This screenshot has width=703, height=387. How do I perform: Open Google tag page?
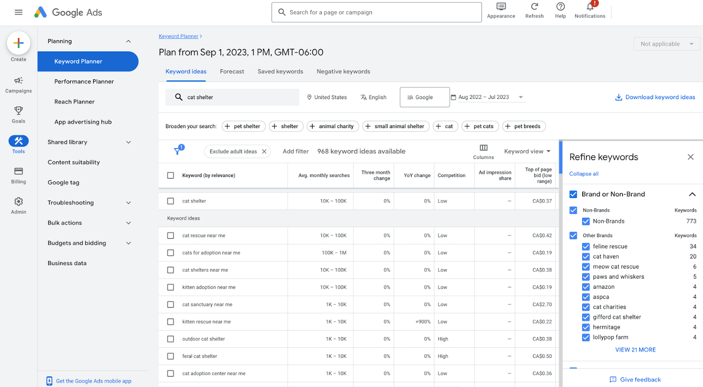[63, 183]
